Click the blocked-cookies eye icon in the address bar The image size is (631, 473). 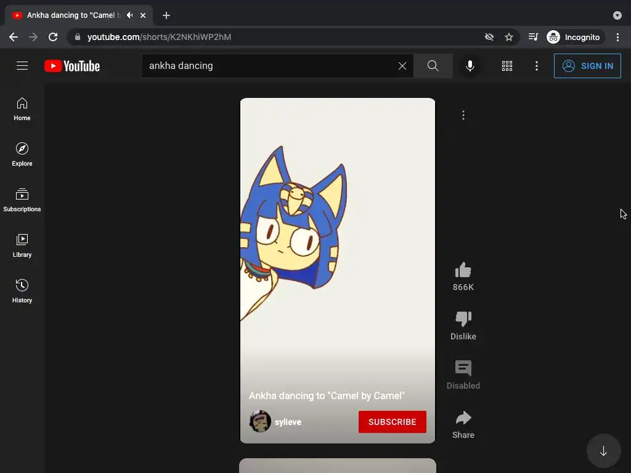click(x=489, y=37)
